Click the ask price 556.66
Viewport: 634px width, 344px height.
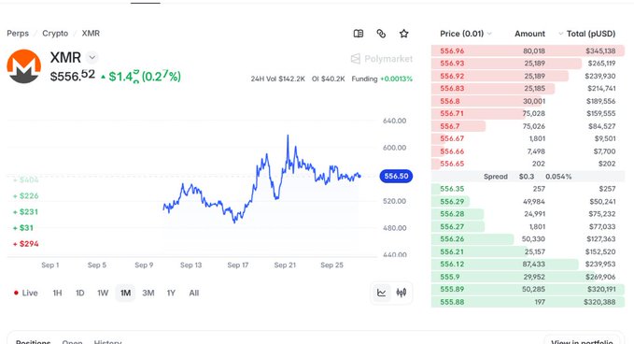452,151
